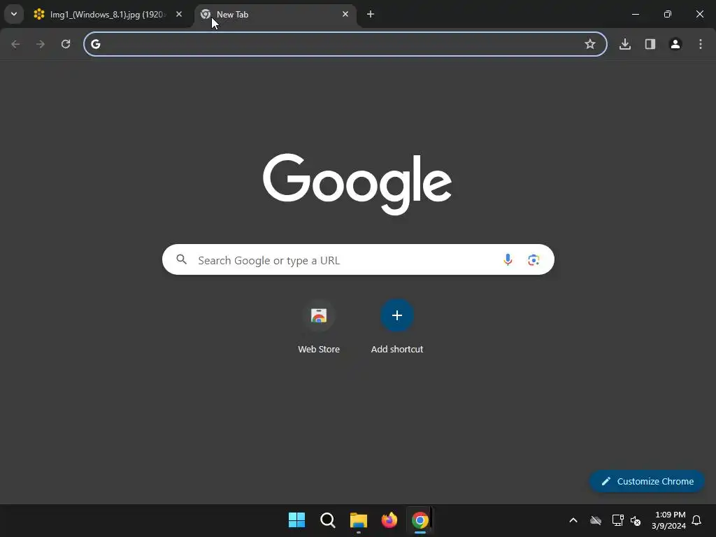Screen dimensions: 716x537
Task: Restore down the Chrome window
Action: [x=668, y=14]
